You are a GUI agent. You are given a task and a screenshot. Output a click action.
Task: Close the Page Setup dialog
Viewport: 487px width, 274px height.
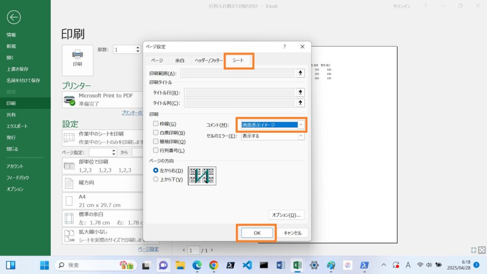pyautogui.click(x=302, y=47)
